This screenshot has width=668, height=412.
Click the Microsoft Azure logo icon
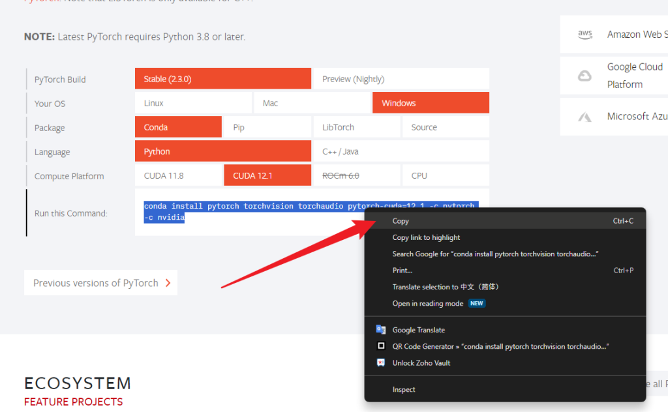(x=584, y=117)
